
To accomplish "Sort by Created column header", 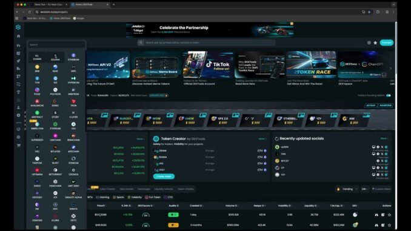I will pos(195,206).
